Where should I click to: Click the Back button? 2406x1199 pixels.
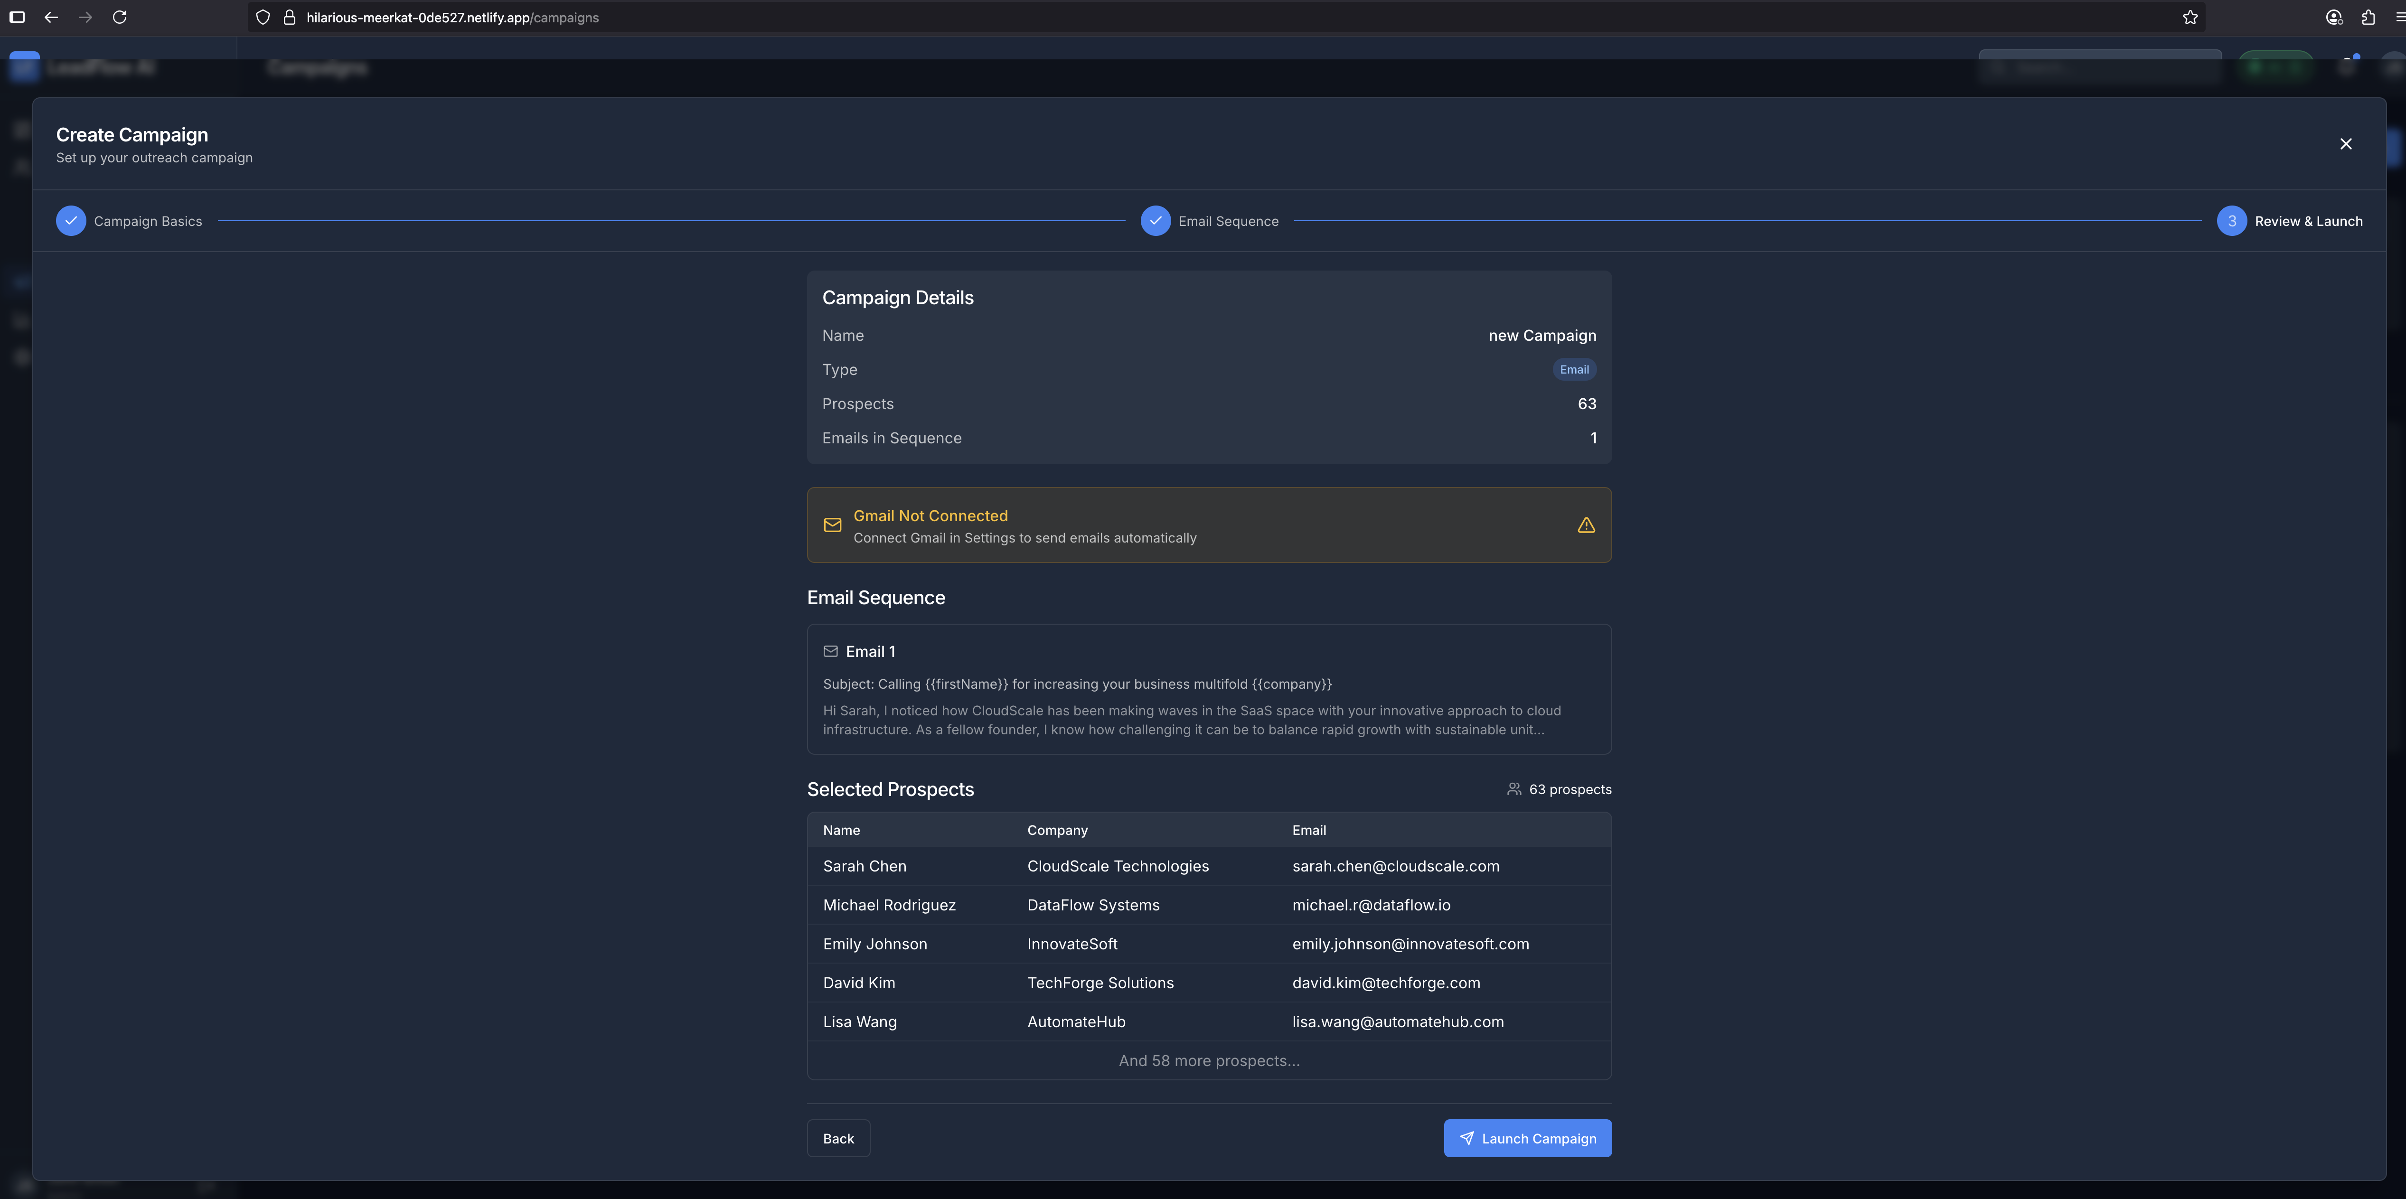tap(838, 1138)
